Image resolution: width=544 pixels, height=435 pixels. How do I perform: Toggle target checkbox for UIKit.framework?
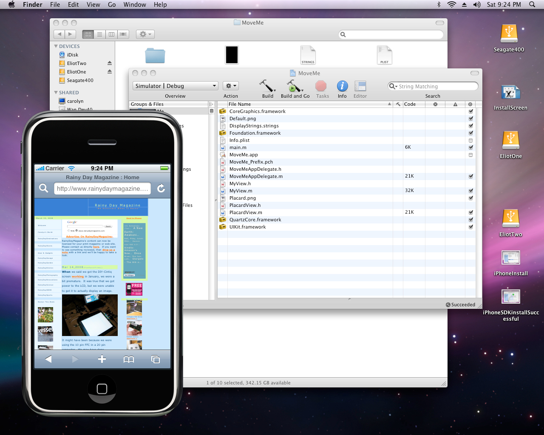470,227
